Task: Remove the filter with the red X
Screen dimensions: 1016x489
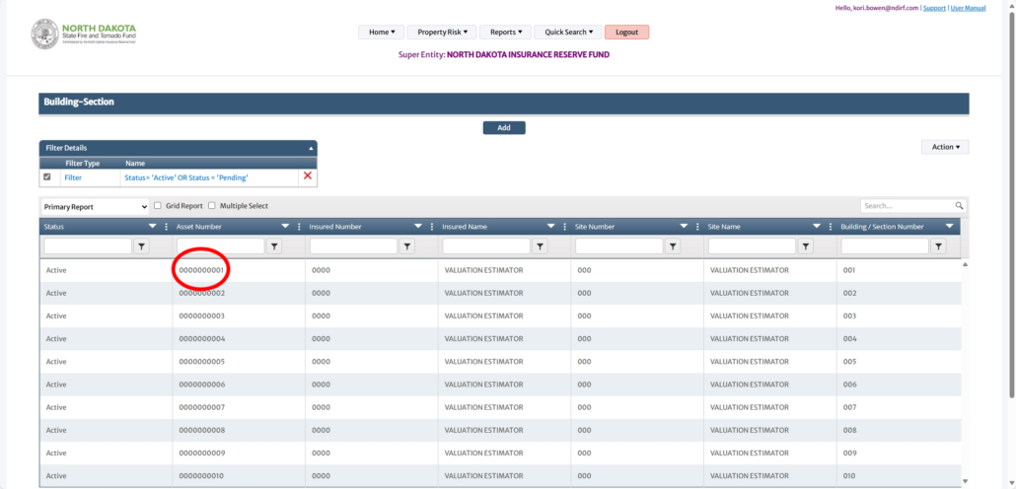Action: [x=308, y=176]
